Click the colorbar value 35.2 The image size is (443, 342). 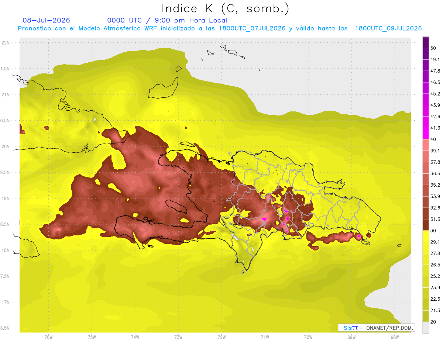coord(435,185)
